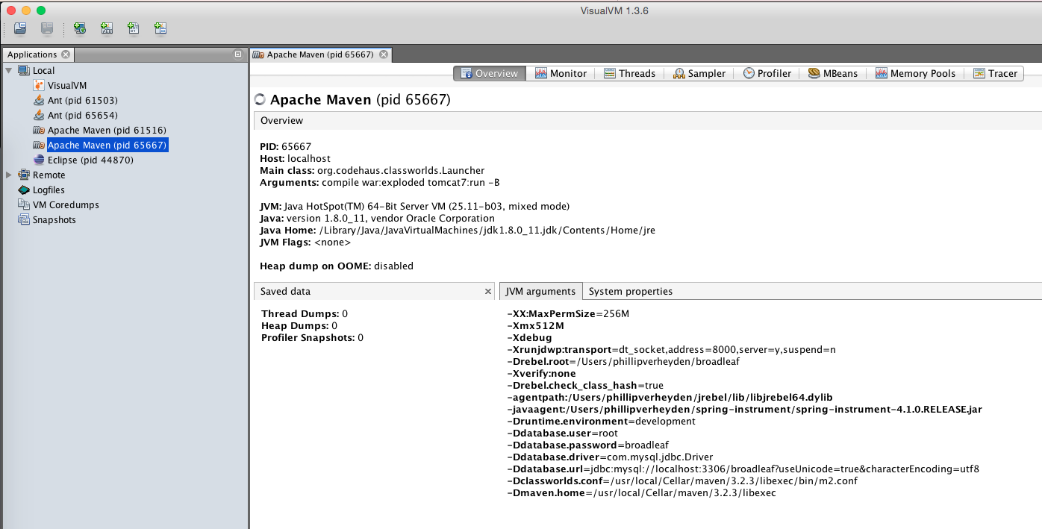This screenshot has height=529, width=1042.
Task: Close the Apache Maven (pid 65667) tab
Action: (383, 54)
